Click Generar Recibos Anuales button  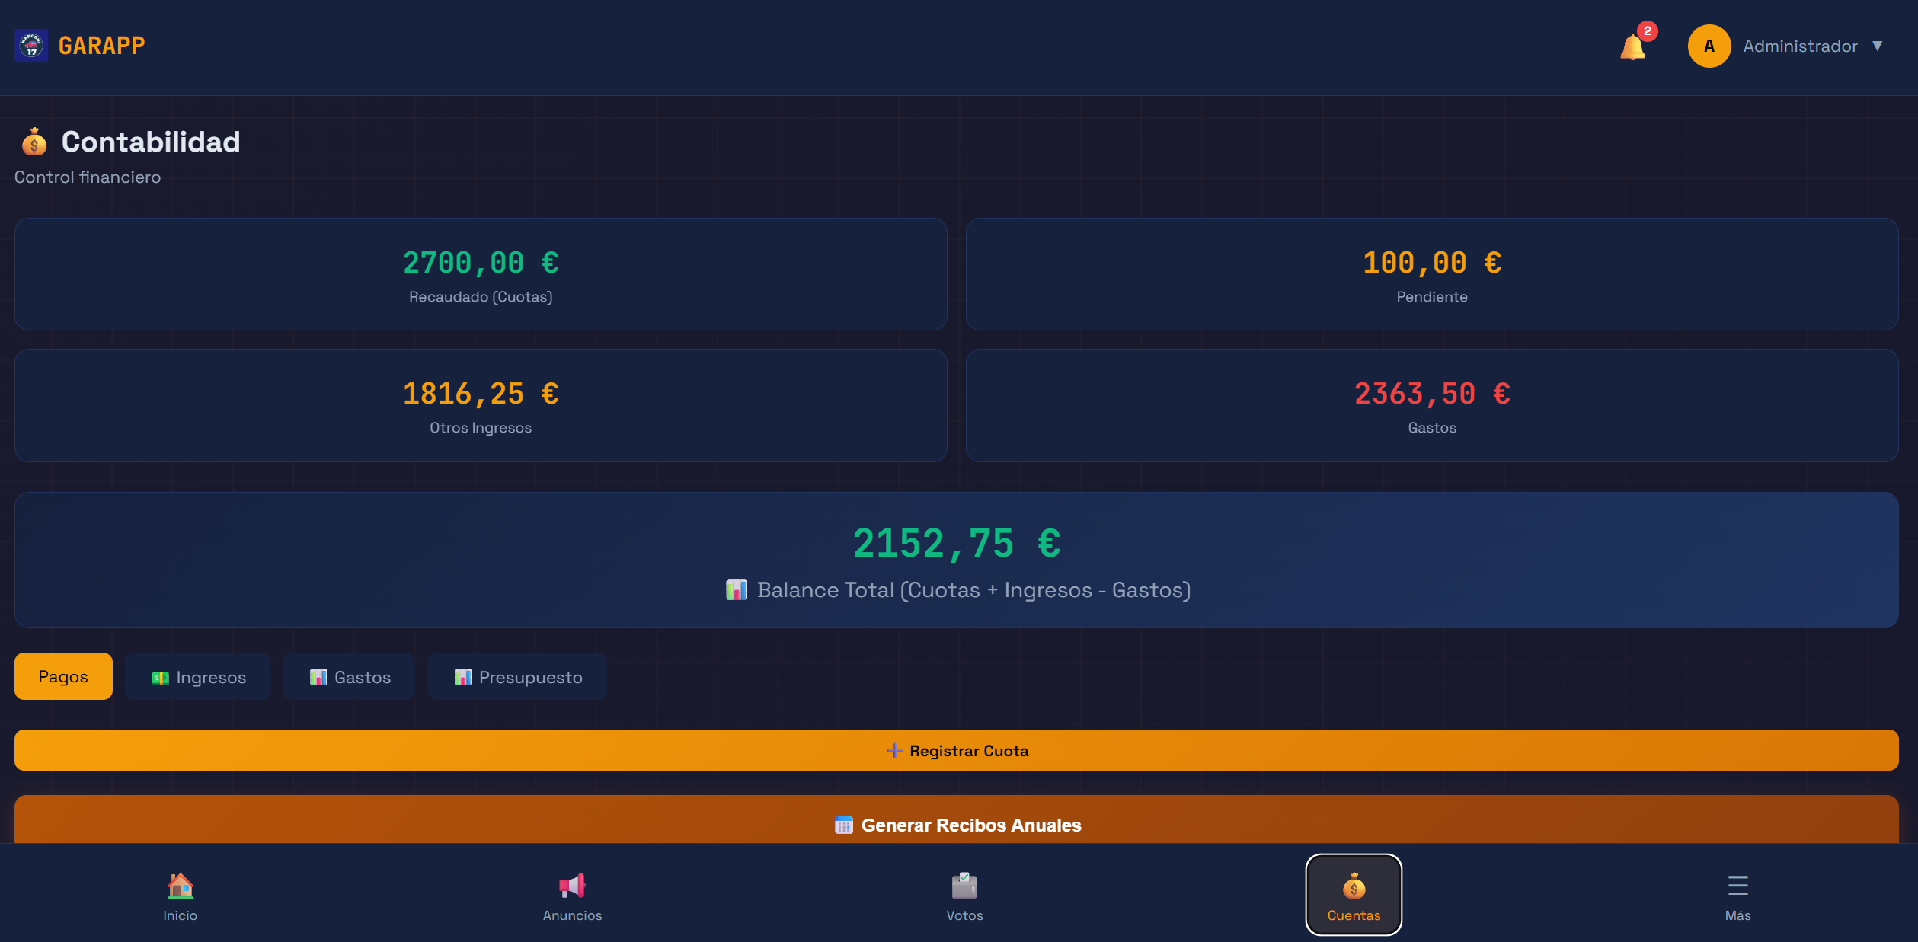coord(957,824)
